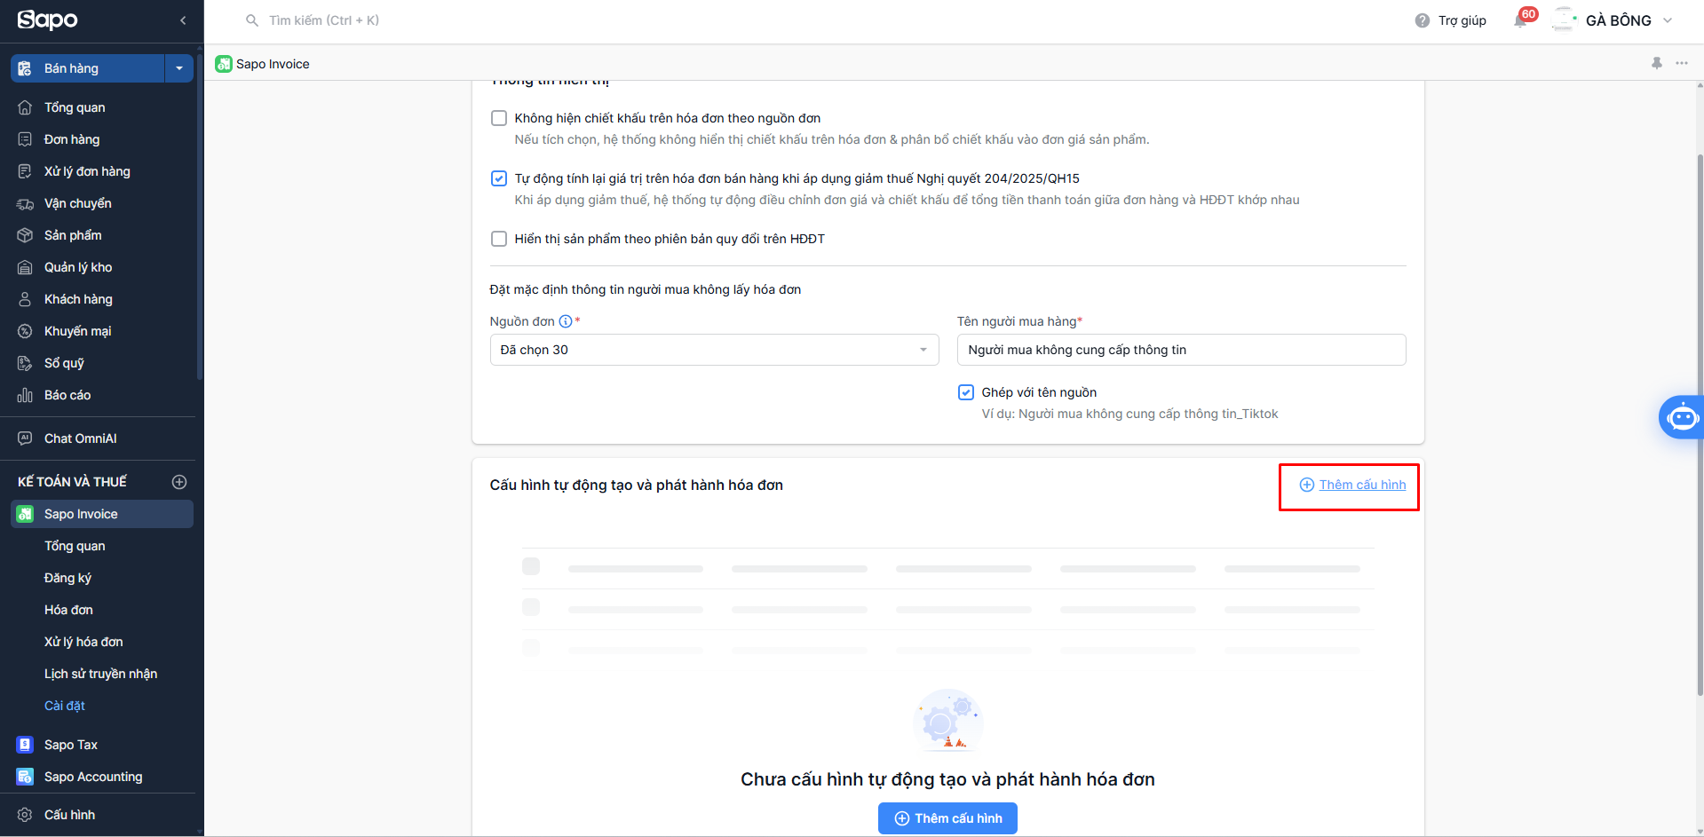Enable Không hiện chiết khấu trên hóa đơn checkbox
Screen dimensions: 1704x837
click(x=499, y=118)
